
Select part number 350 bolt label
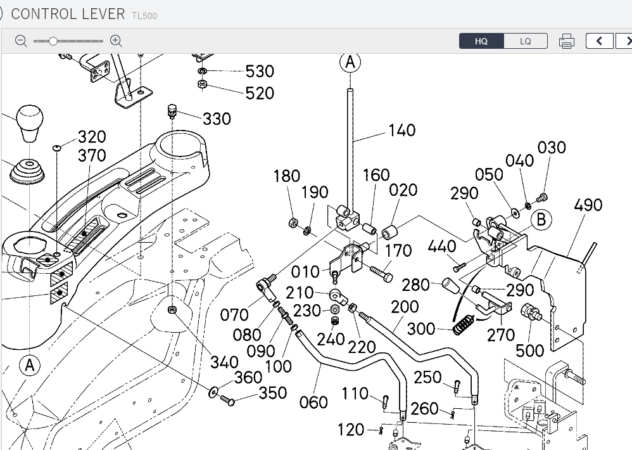tap(273, 393)
